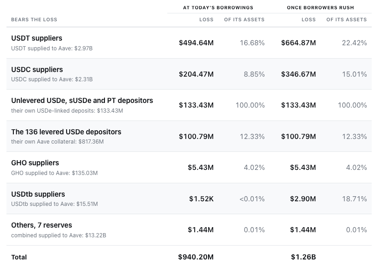
Task: Select the GHO suppliers row
Action: click(x=189, y=168)
